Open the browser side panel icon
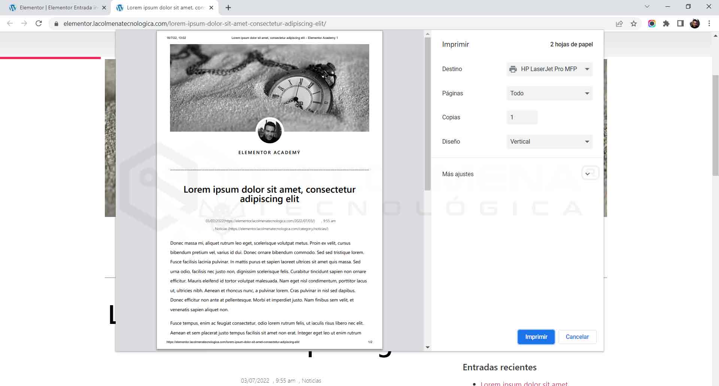 click(680, 23)
